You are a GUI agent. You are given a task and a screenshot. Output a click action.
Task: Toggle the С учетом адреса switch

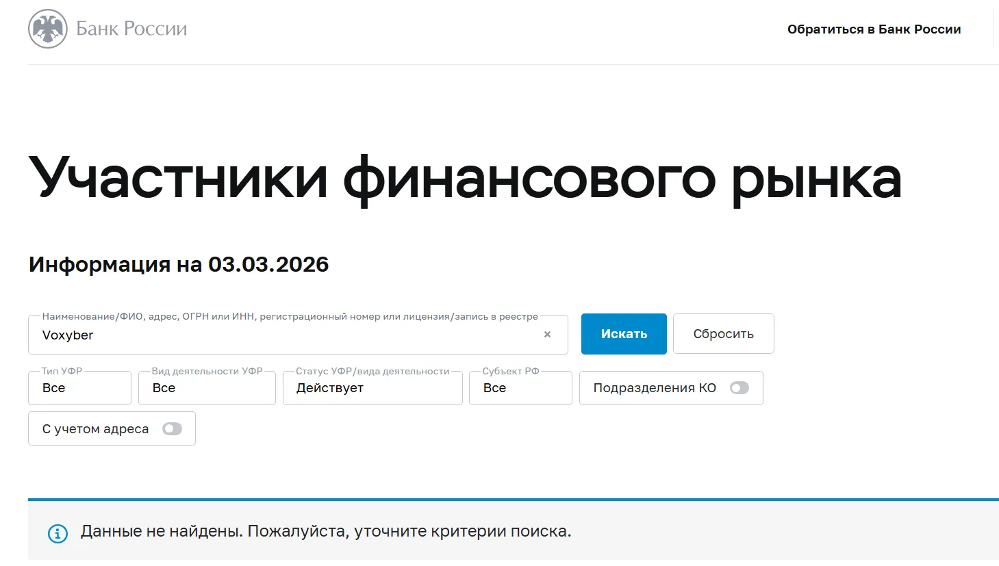(x=173, y=428)
